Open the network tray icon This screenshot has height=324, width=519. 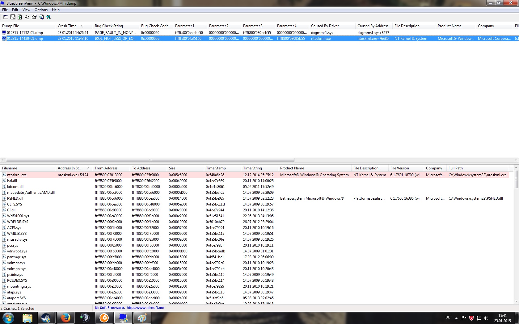click(479, 318)
